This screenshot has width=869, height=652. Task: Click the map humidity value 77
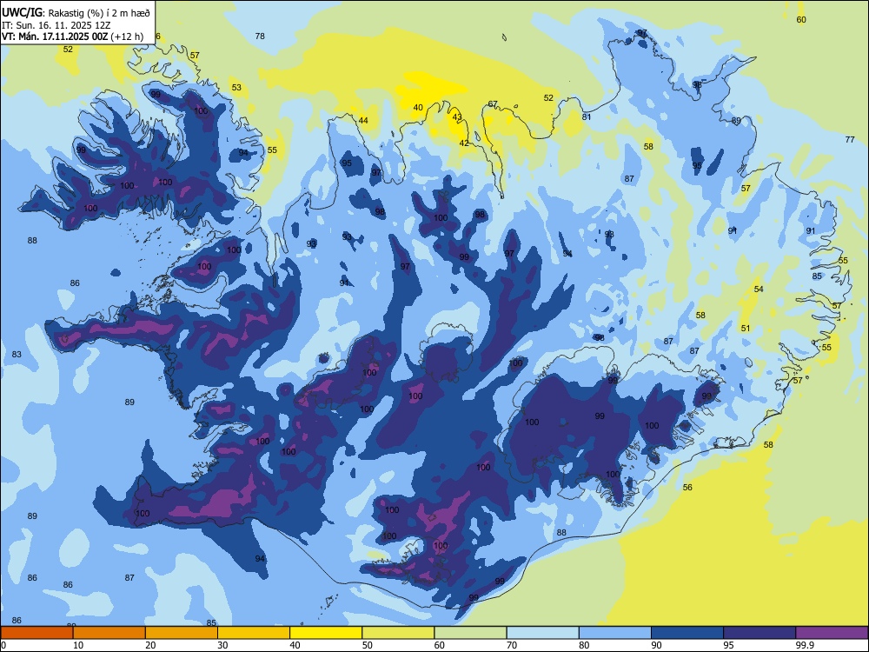850,140
